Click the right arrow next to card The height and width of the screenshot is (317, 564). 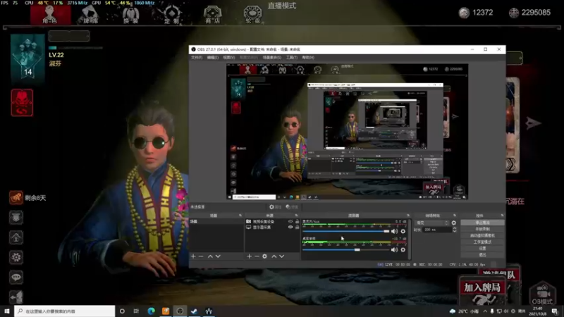click(533, 123)
